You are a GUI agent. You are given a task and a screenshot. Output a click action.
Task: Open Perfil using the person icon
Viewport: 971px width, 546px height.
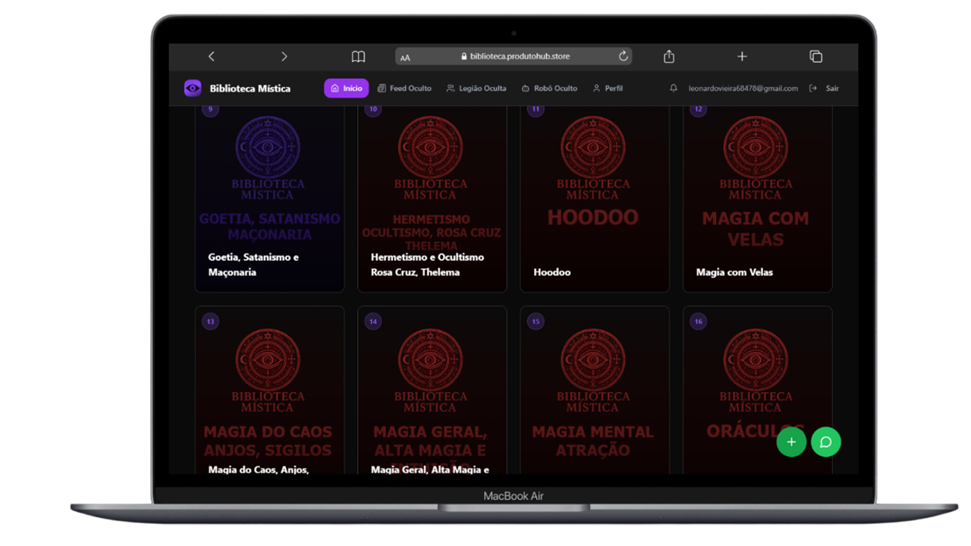point(595,88)
